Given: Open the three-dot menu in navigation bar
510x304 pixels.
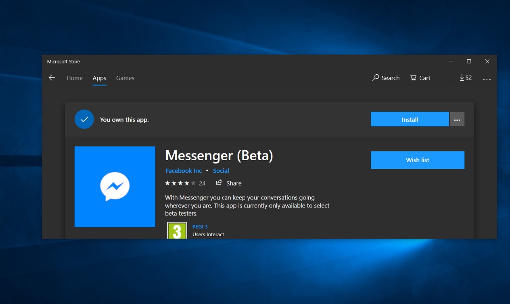Looking at the screenshot, I should [487, 79].
